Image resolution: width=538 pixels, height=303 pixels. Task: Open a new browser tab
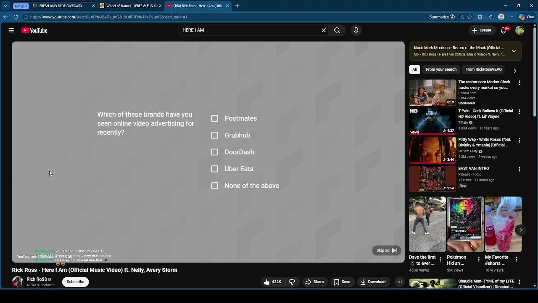click(x=237, y=6)
